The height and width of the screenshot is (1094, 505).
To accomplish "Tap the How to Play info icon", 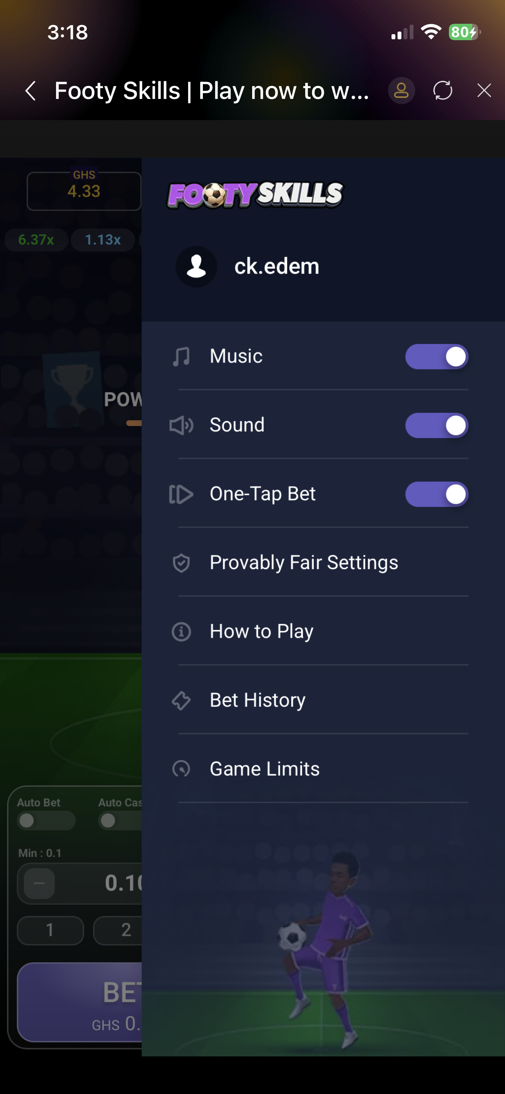I will point(181,632).
